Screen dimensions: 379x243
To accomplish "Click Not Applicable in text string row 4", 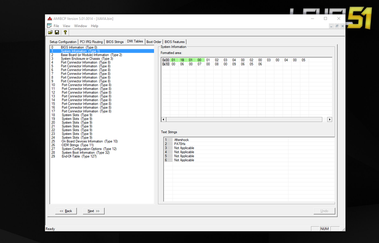I will pyautogui.click(x=184, y=152).
